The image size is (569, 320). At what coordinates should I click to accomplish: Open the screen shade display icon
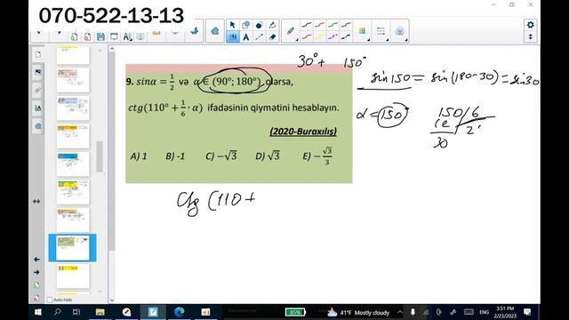(x=114, y=36)
